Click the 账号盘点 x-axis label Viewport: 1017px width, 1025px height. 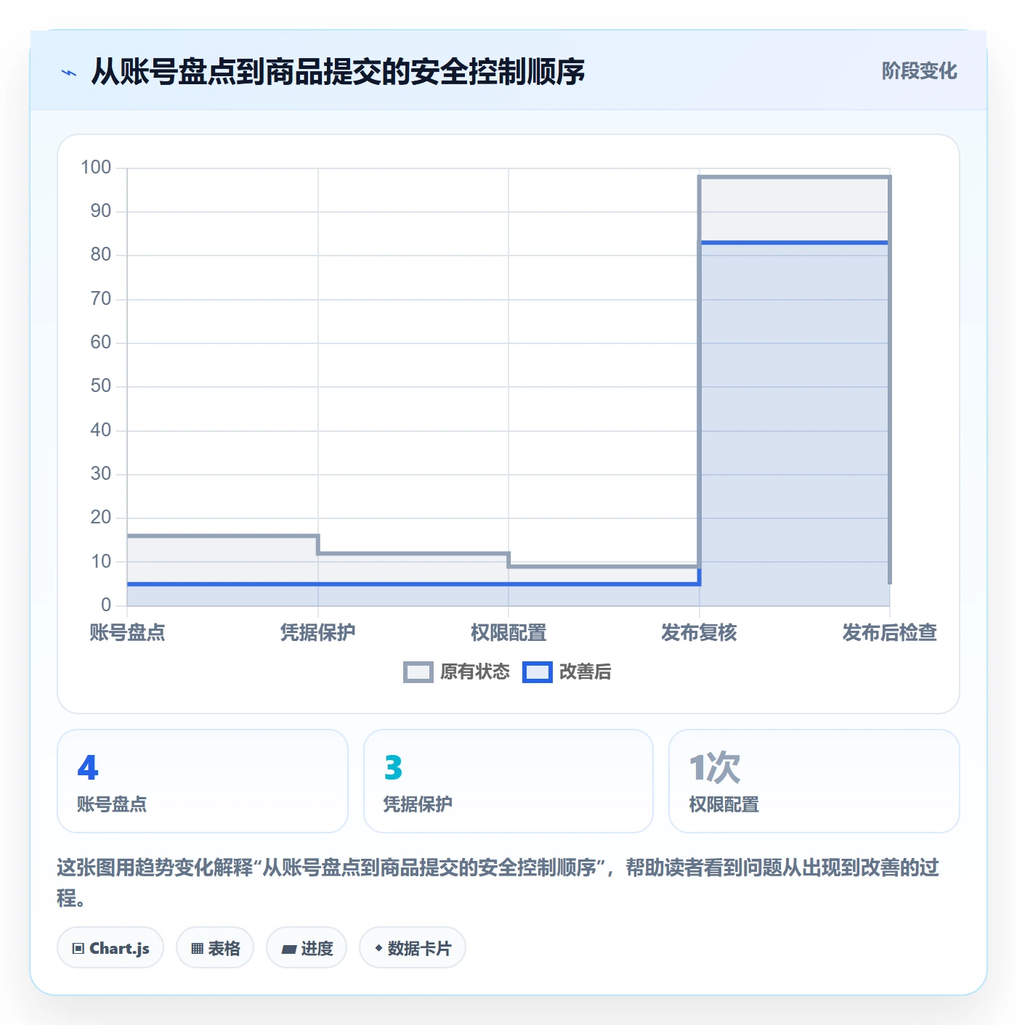(127, 632)
